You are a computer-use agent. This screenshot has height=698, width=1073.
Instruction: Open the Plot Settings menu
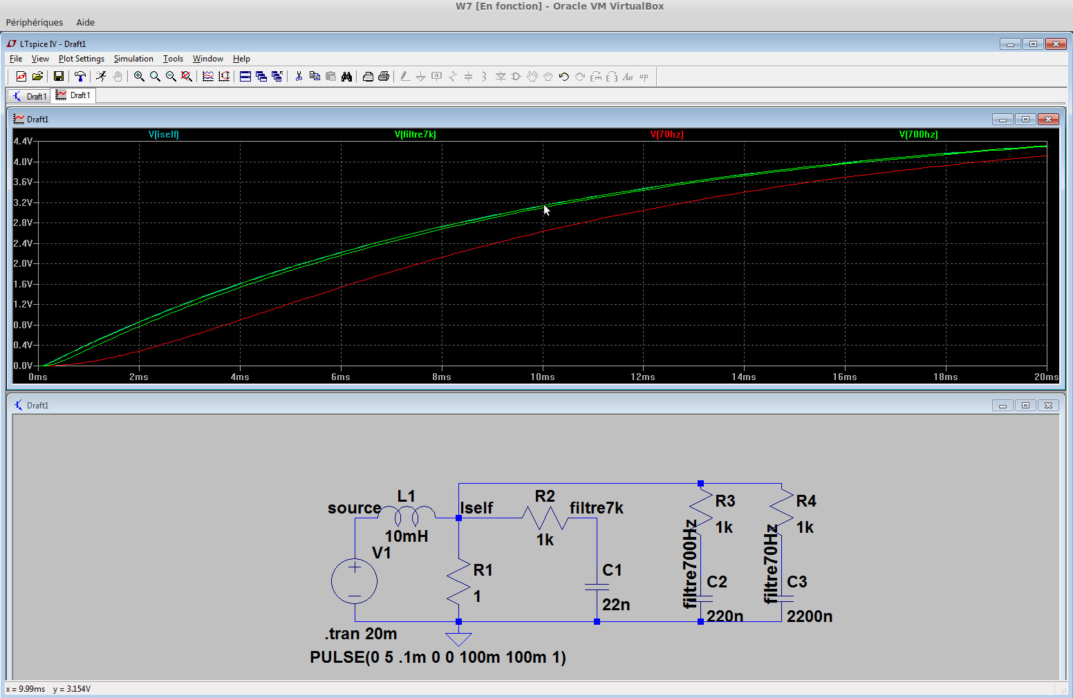coord(82,59)
